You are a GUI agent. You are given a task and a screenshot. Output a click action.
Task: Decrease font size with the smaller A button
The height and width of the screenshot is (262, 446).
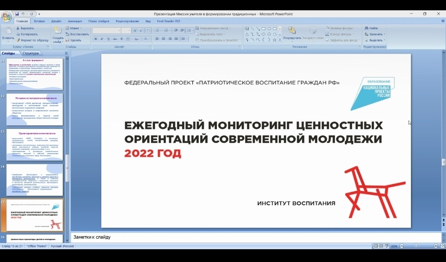141,30
